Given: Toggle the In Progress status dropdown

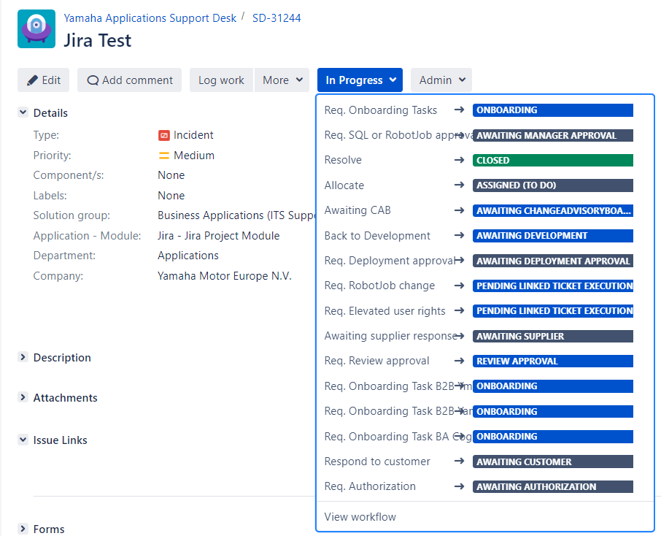Looking at the screenshot, I should point(360,80).
